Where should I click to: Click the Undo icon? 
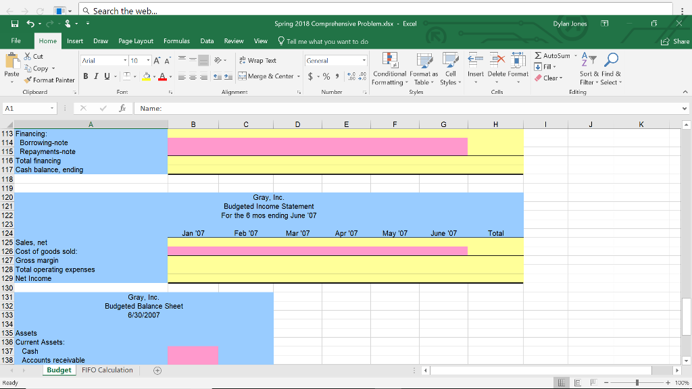30,24
